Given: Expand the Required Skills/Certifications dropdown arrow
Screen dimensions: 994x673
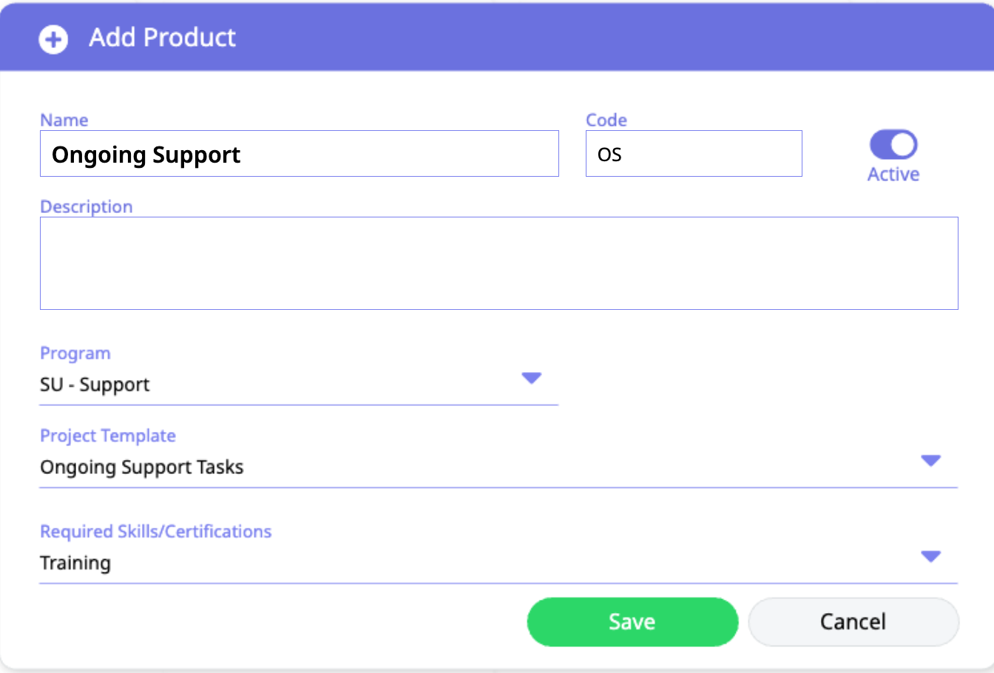Looking at the screenshot, I should 930,556.
